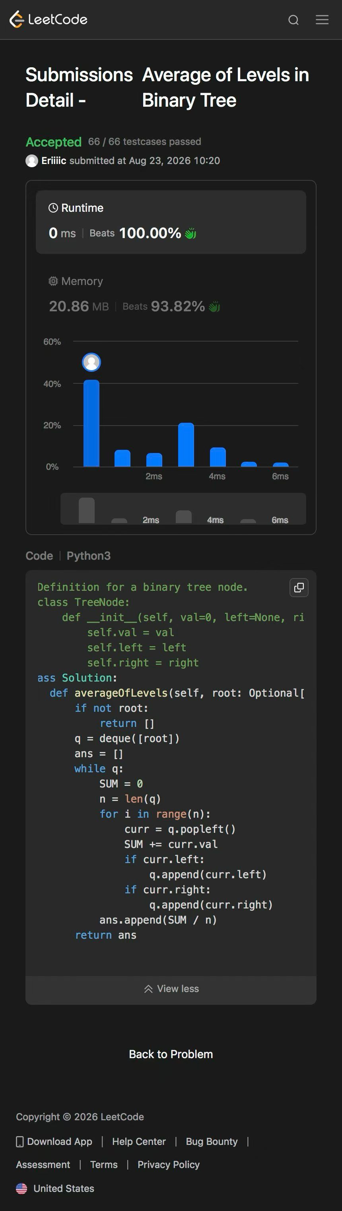Click Back to Problem link

pyautogui.click(x=171, y=1054)
